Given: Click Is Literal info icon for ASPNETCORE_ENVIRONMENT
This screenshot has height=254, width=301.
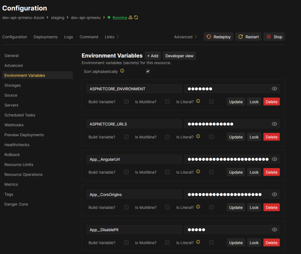Looking at the screenshot, I should coord(198,101).
